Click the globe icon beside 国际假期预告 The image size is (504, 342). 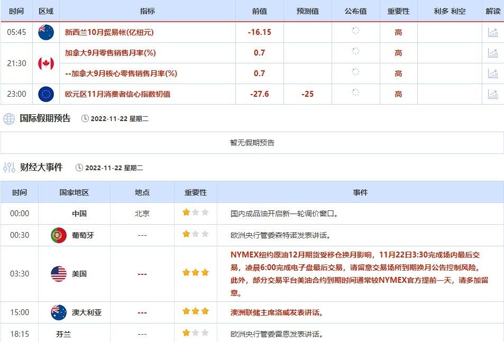[9, 119]
